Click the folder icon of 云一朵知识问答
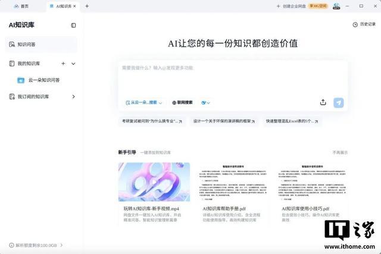Image resolution: width=381 pixels, height=254 pixels. tap(21, 80)
